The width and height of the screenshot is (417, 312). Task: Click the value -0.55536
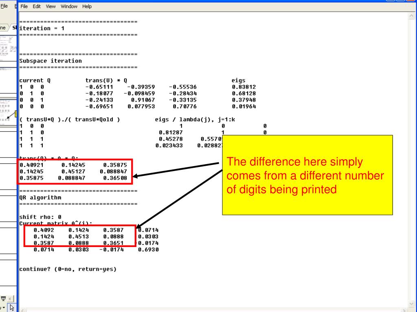(183, 87)
